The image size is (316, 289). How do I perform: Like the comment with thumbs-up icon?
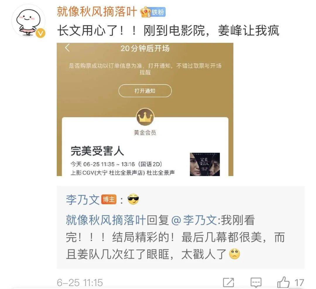(x=283, y=282)
